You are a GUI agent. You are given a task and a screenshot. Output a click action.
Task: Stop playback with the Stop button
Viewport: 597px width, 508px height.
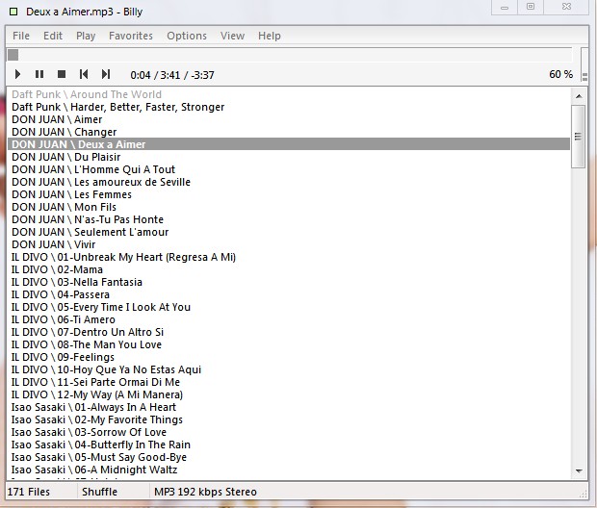[x=62, y=74]
